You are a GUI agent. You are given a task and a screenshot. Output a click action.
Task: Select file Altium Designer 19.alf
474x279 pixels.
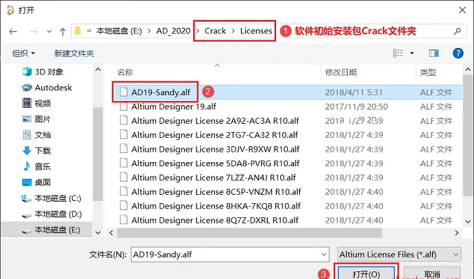(174, 106)
